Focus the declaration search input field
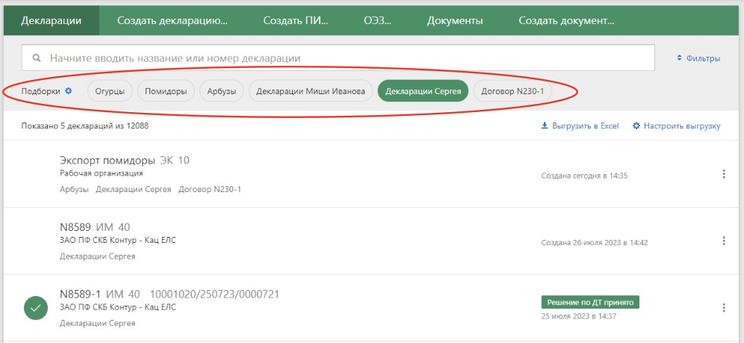Image resolution: width=744 pixels, height=343 pixels. [338, 58]
